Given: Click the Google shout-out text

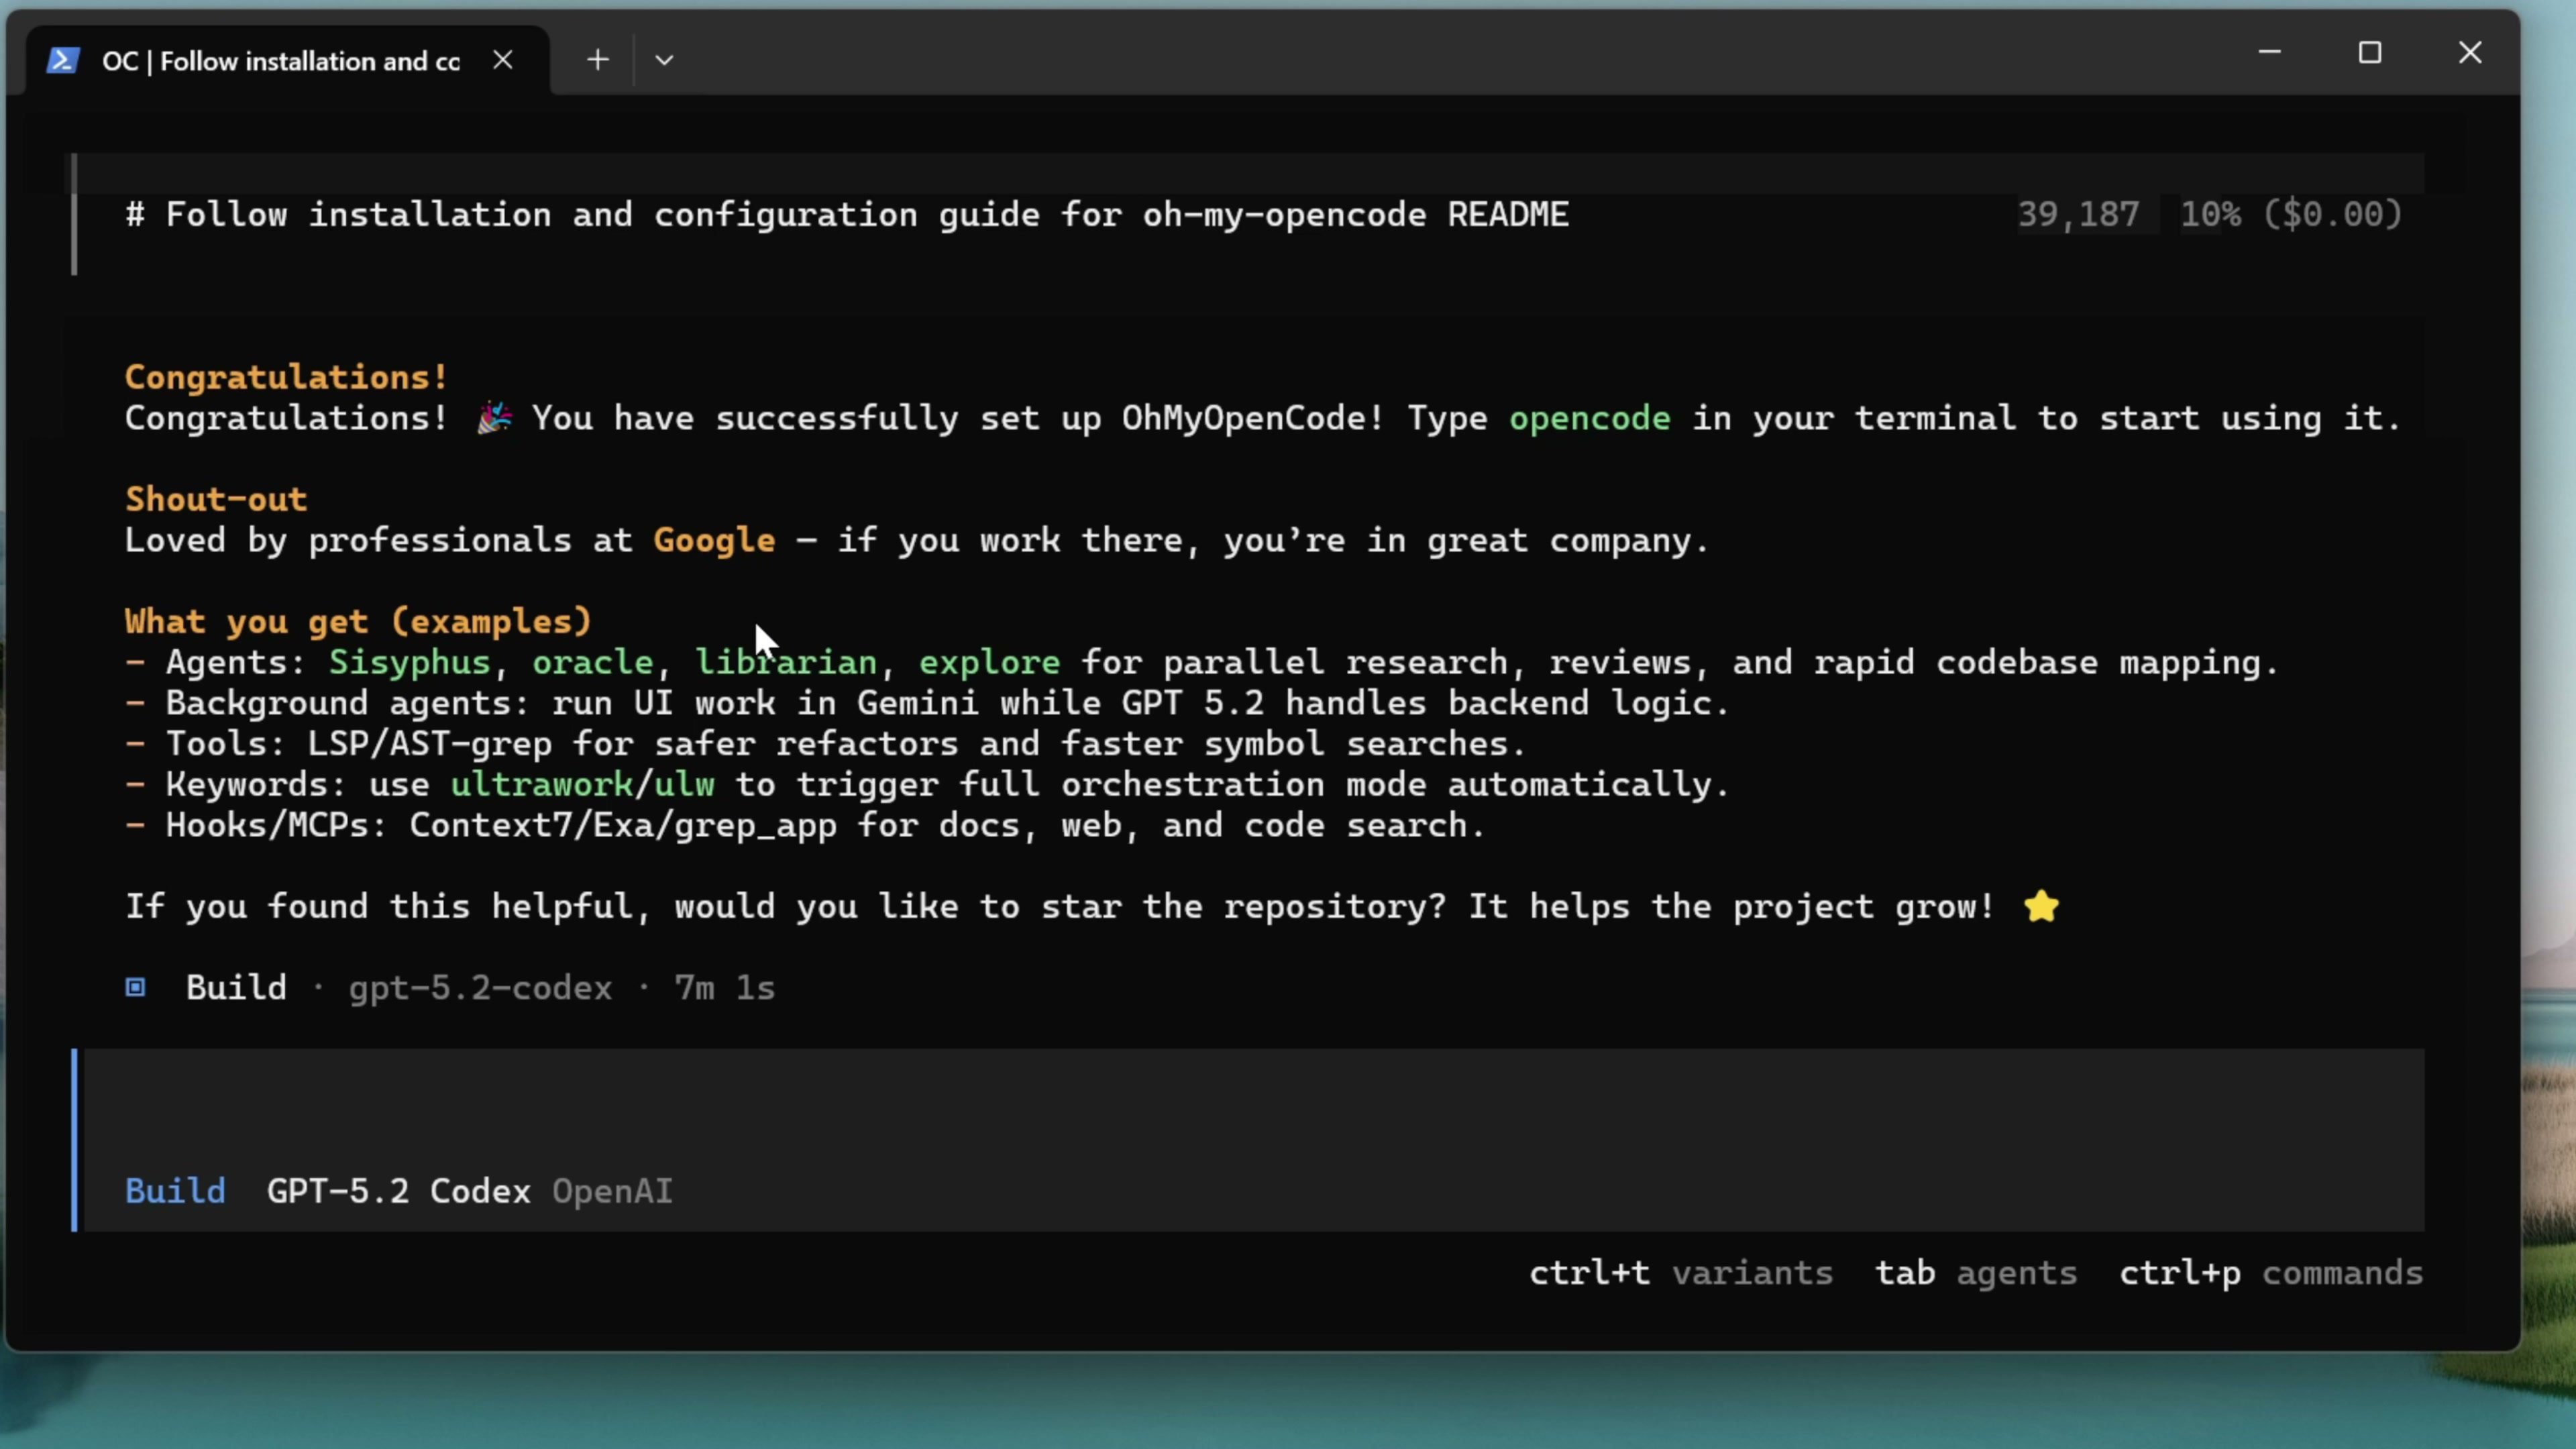Looking at the screenshot, I should [714, 540].
